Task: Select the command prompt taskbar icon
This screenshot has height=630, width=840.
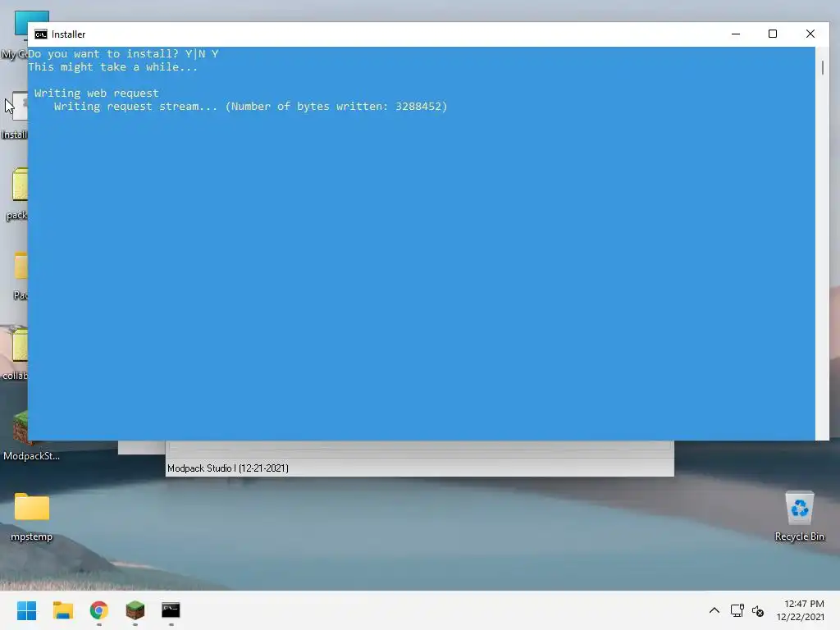Action: pos(171,610)
